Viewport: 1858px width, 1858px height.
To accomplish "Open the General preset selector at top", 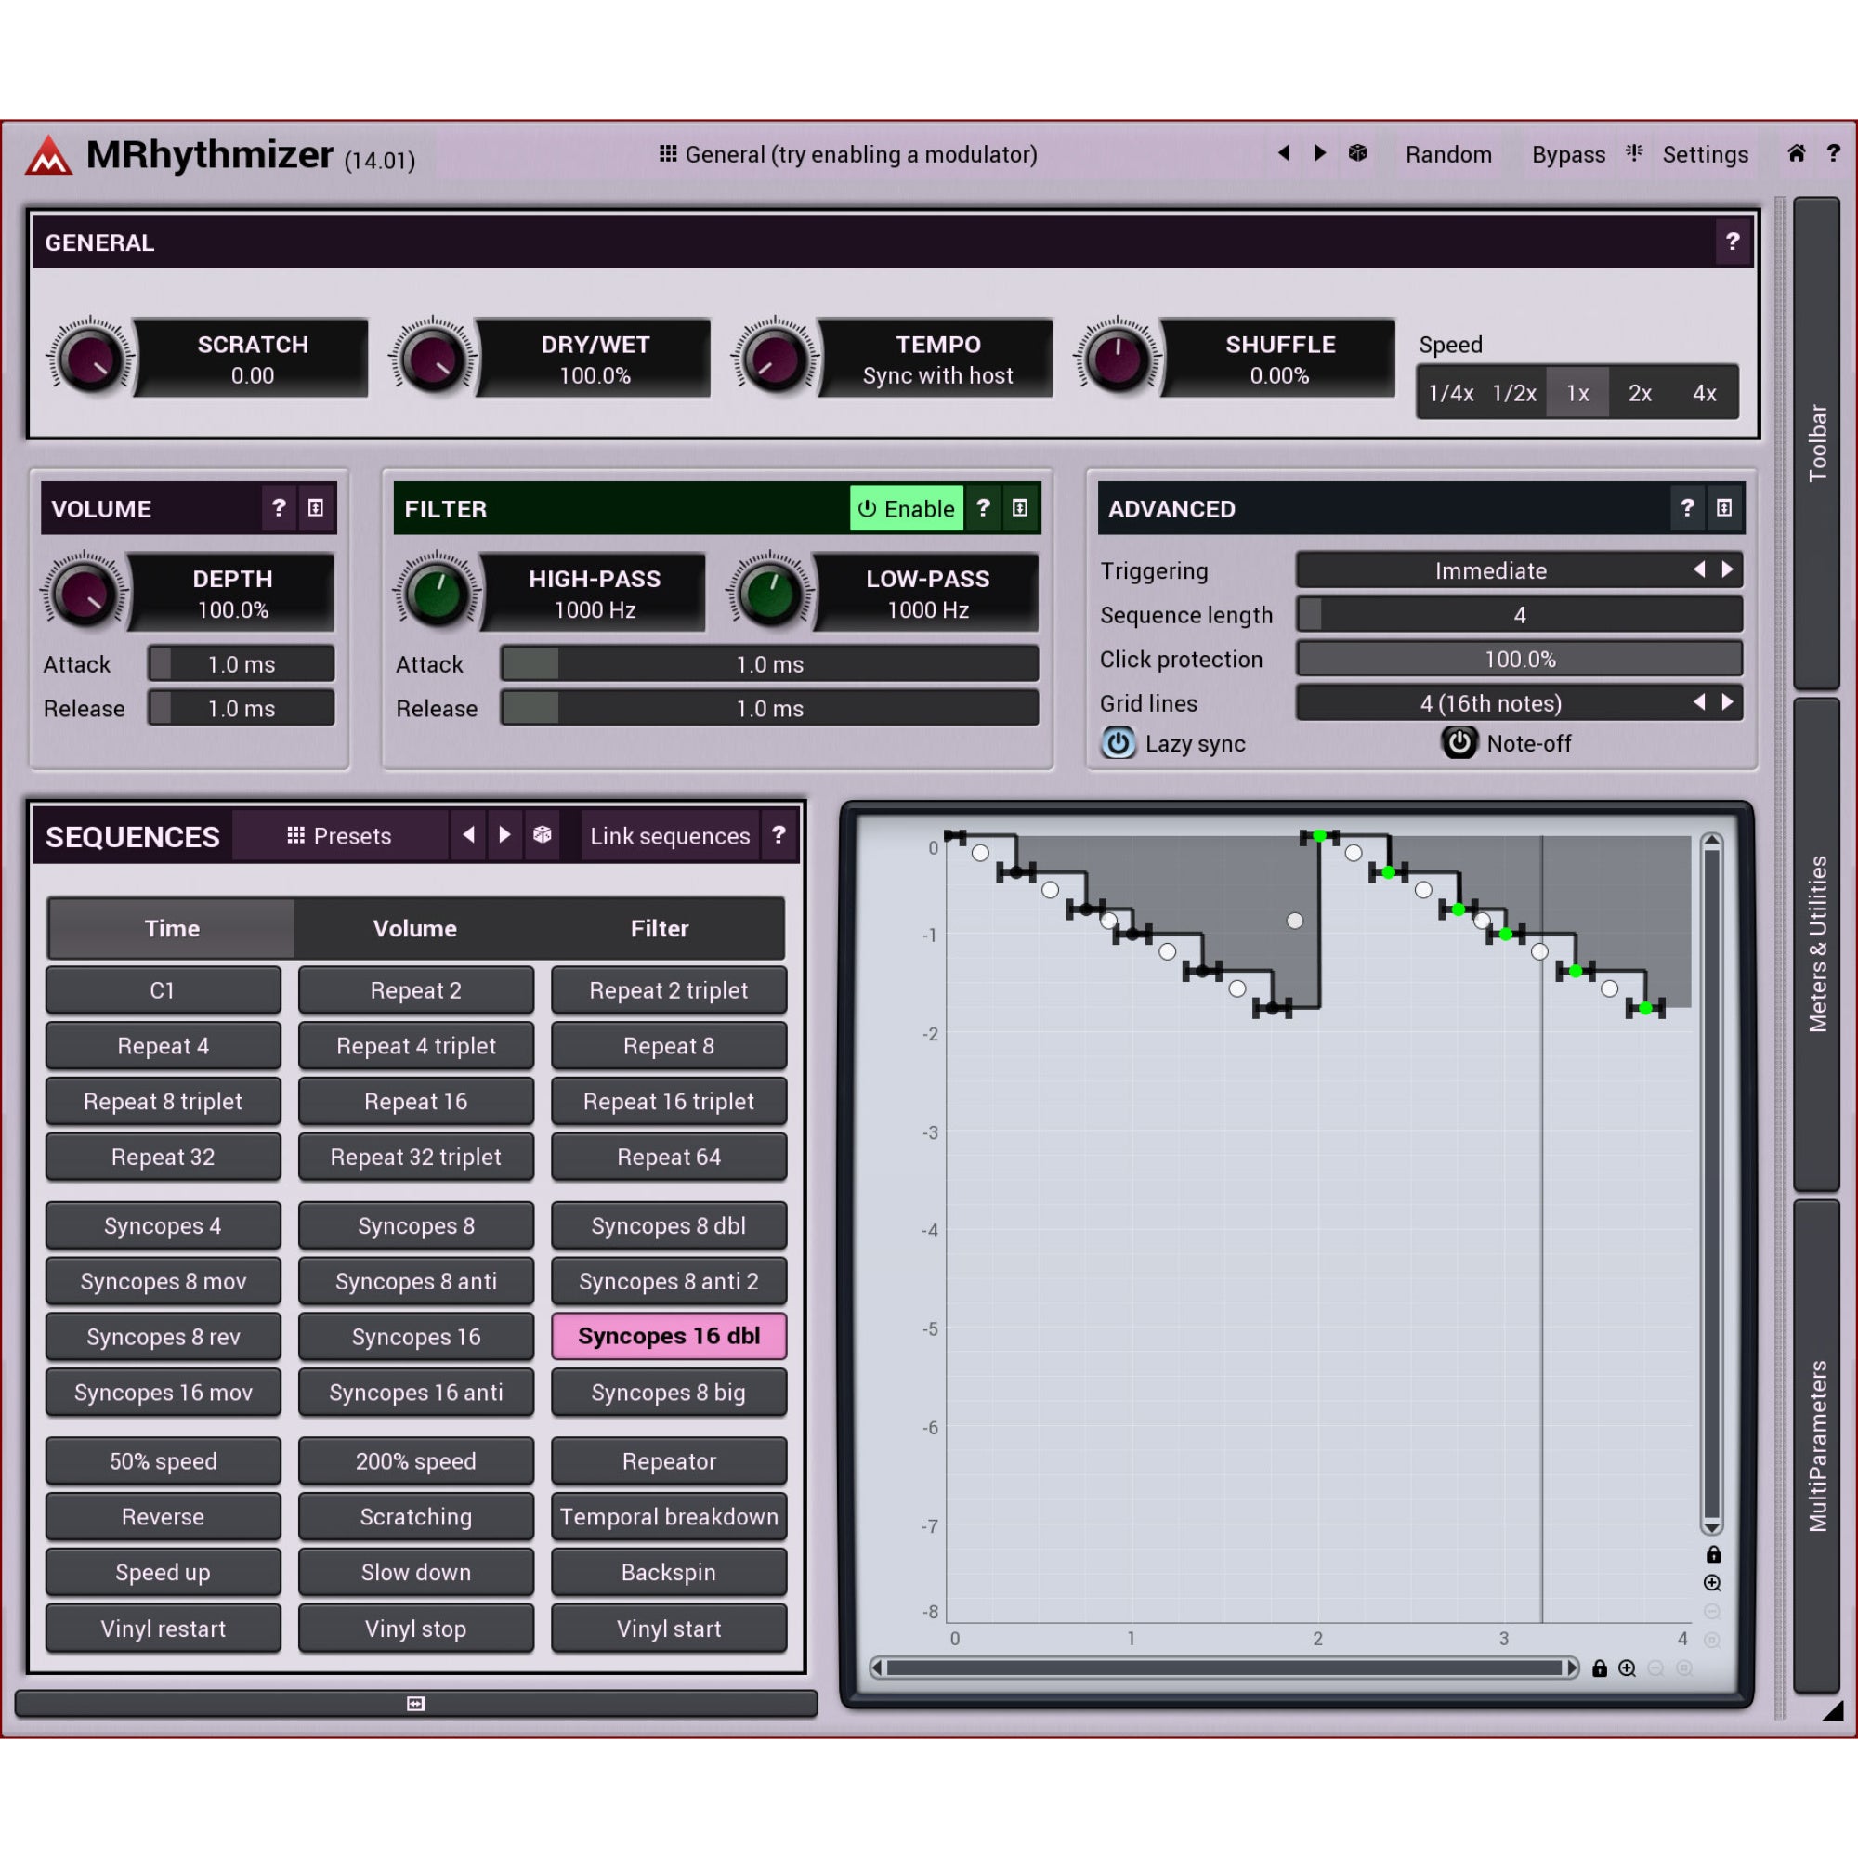I will 848,154.
